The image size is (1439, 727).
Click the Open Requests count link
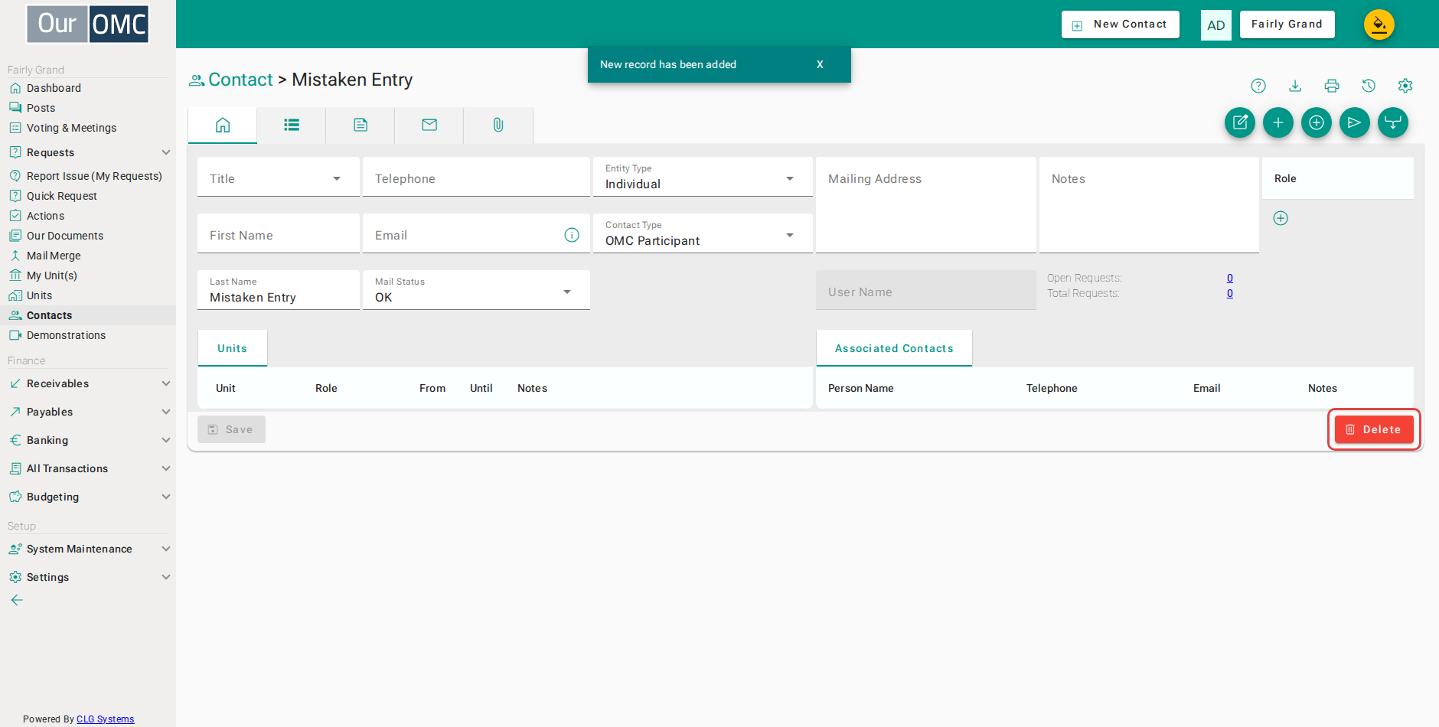coord(1230,278)
